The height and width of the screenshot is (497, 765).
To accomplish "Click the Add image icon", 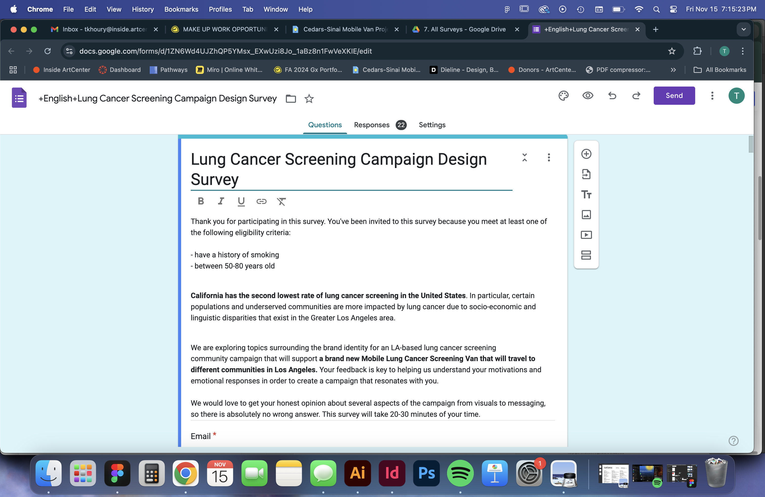I will click(x=586, y=215).
